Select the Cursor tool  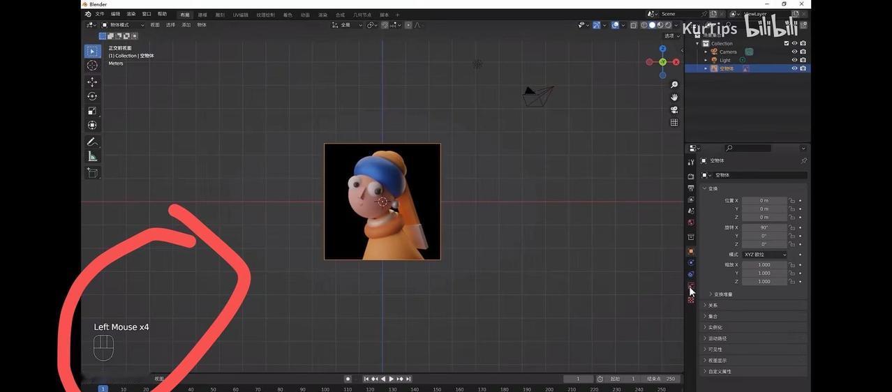point(92,66)
